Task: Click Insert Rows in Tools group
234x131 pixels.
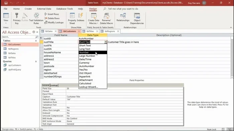Action: [x=51, y=14]
